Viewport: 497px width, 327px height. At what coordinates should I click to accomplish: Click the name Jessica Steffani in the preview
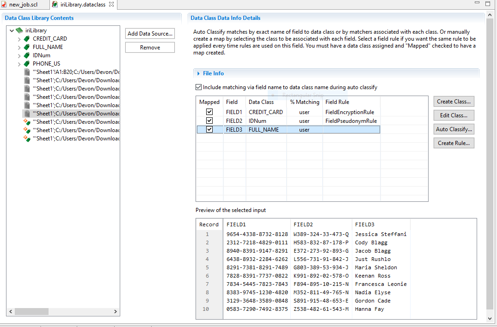coord(380,234)
